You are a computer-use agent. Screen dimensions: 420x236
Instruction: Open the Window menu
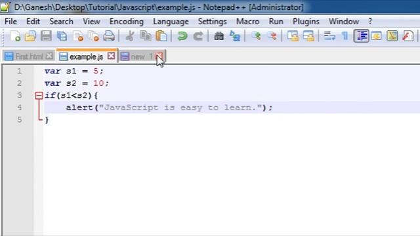coord(344,22)
